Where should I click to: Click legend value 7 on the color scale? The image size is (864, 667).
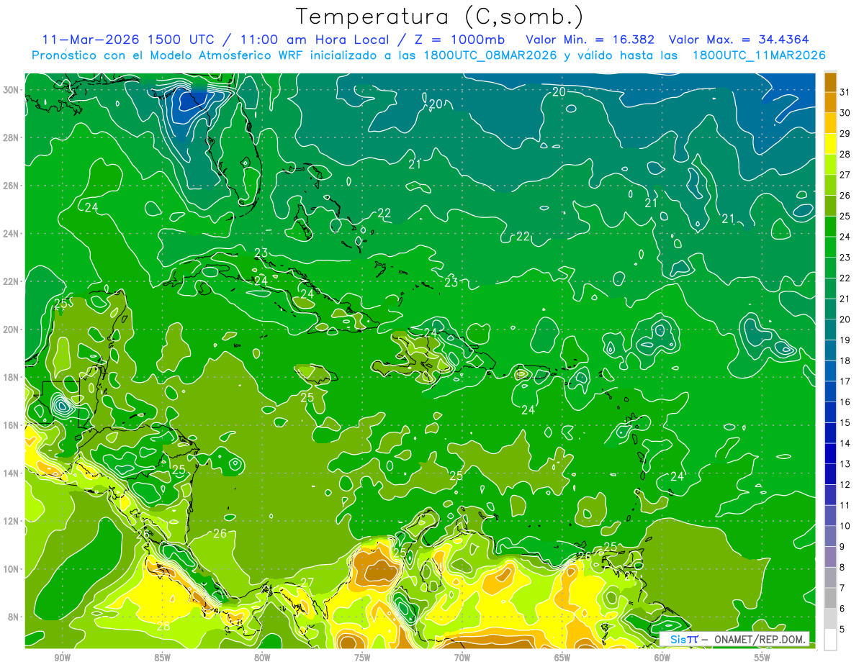842,588
